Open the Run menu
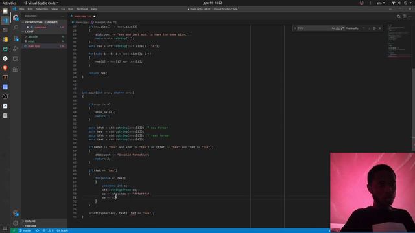Viewport: 415px width, 233px height. point(71,9)
